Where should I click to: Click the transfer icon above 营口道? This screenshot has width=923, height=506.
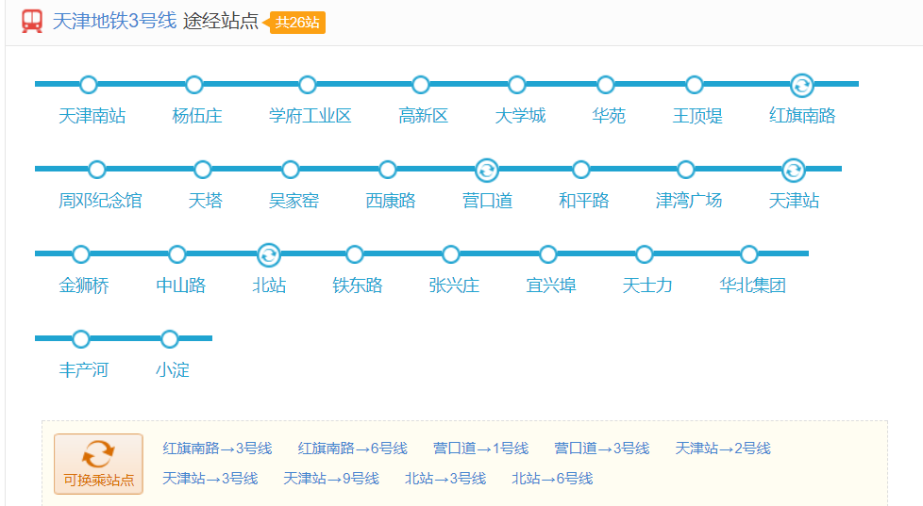coord(487,171)
